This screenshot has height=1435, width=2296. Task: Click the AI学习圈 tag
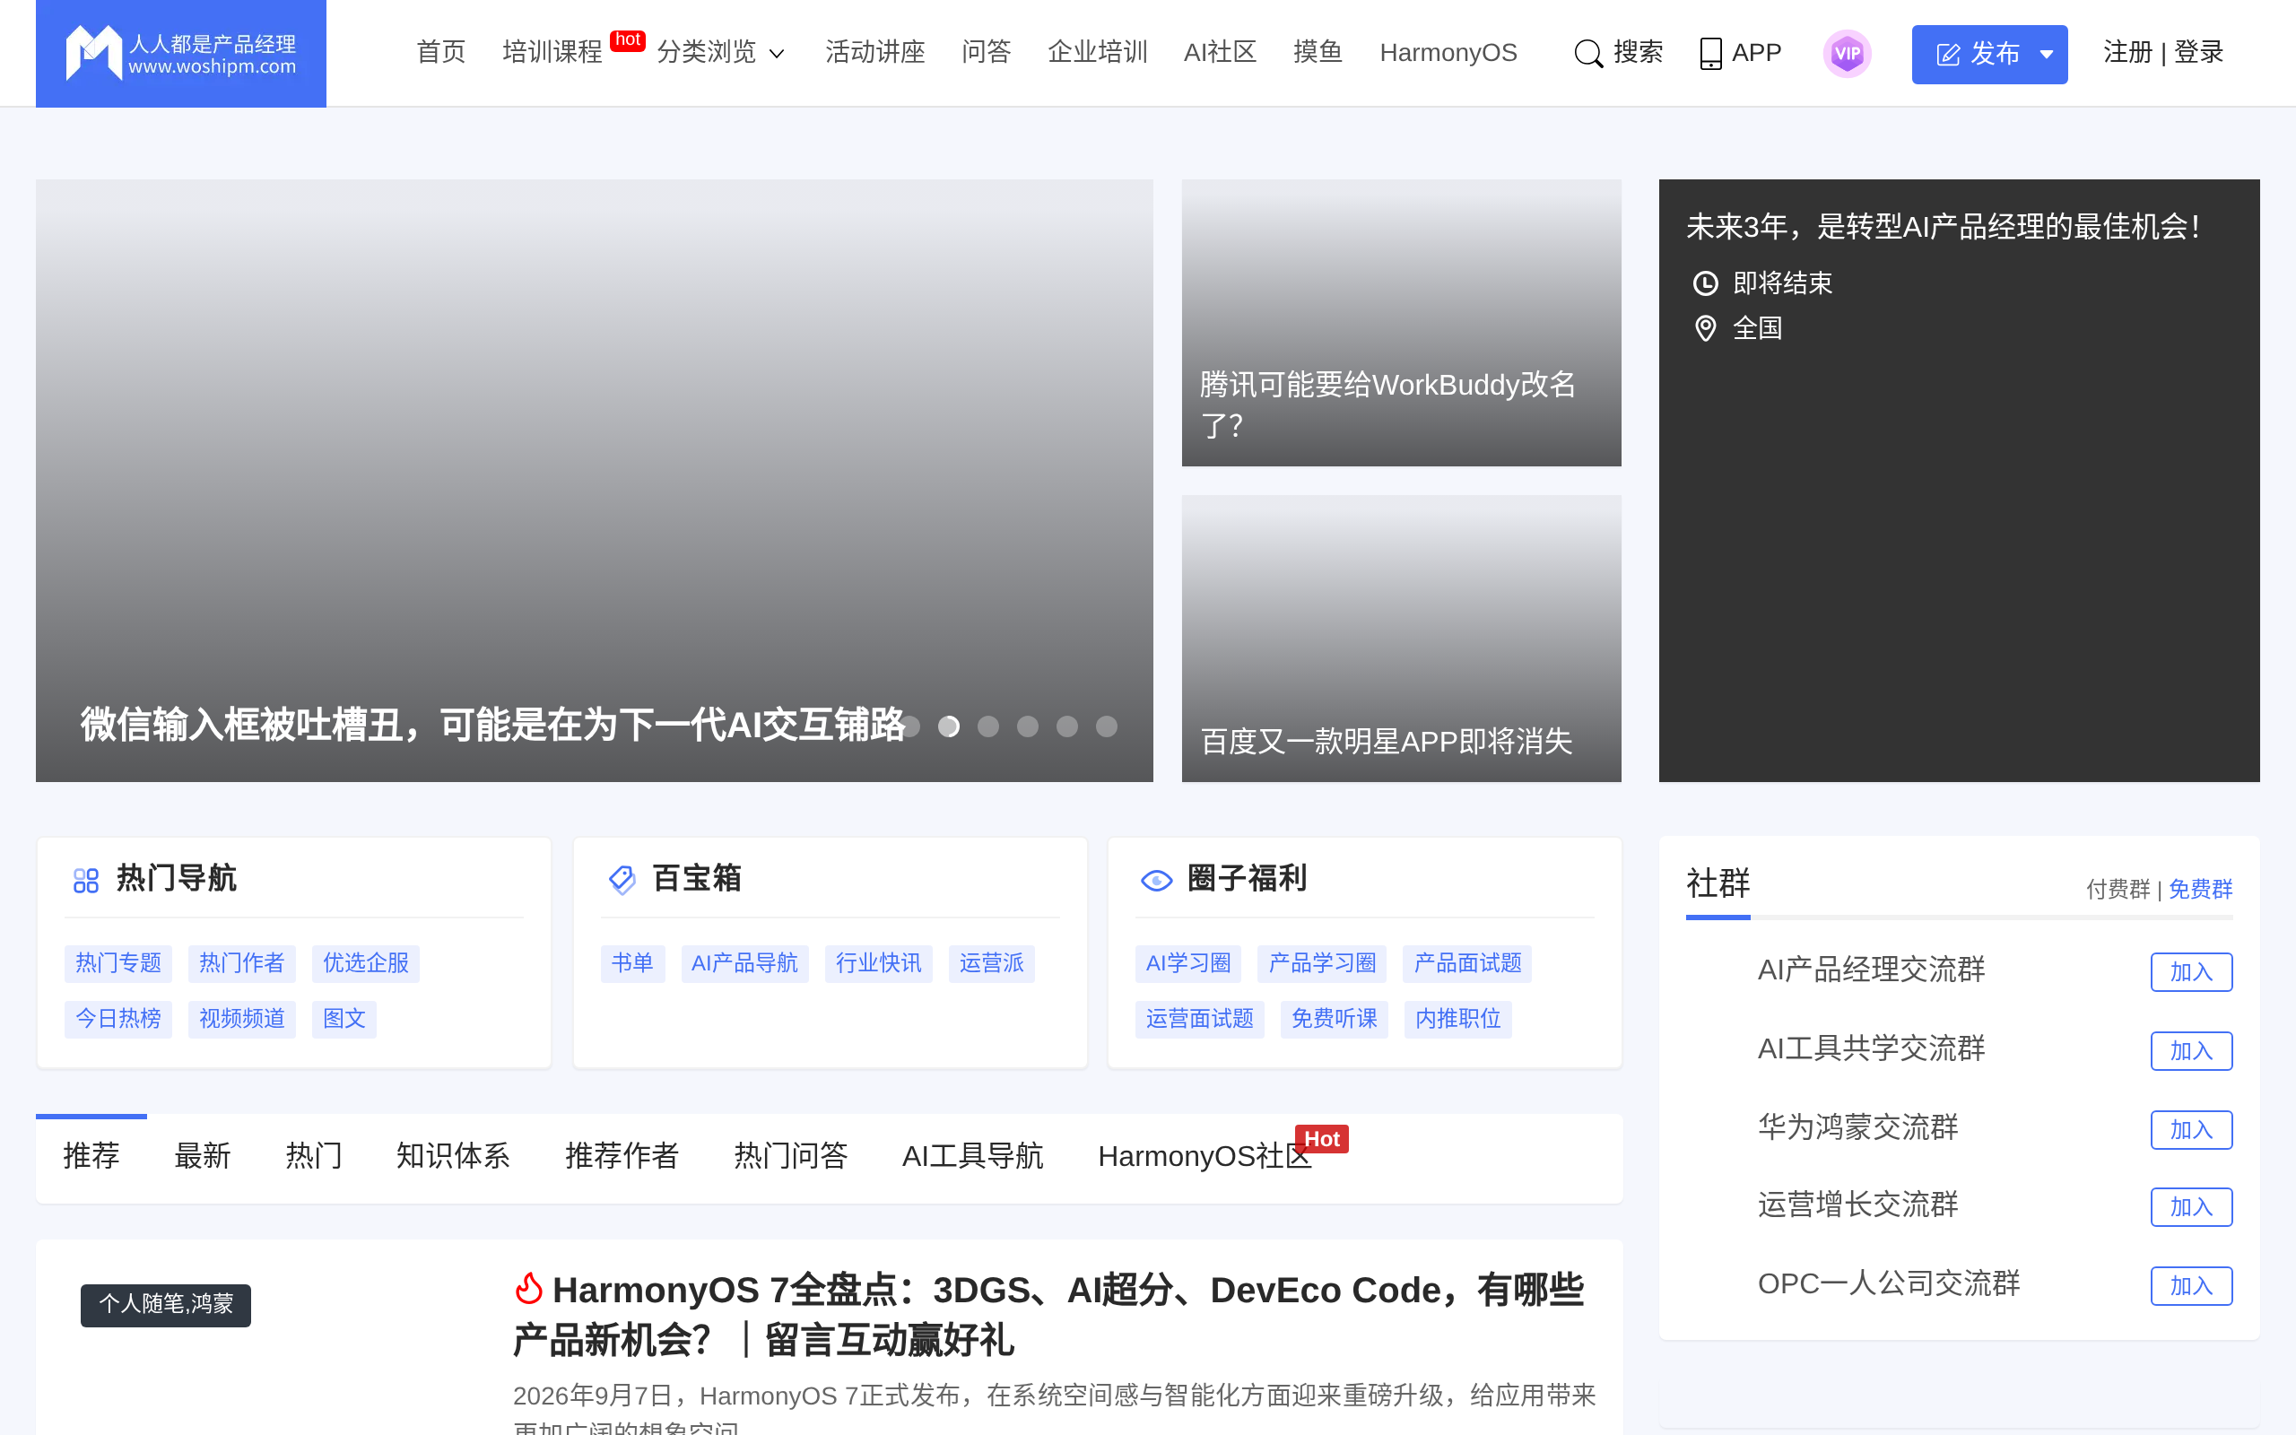[1187, 963]
